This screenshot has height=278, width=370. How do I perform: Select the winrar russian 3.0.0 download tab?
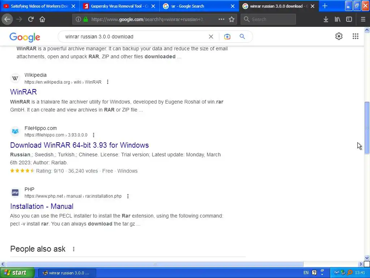(279, 6)
